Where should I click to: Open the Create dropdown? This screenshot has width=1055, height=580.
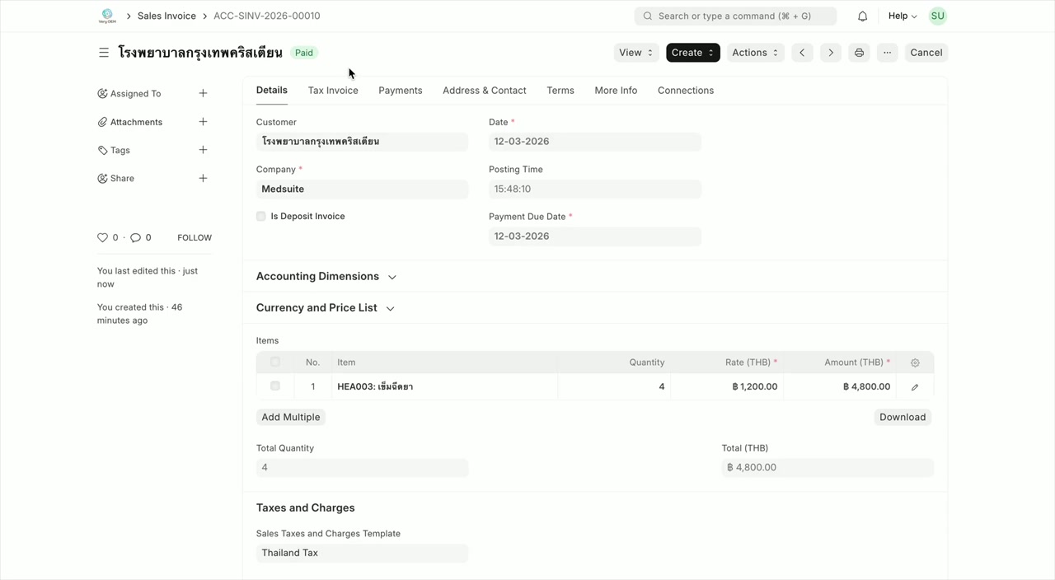point(692,52)
